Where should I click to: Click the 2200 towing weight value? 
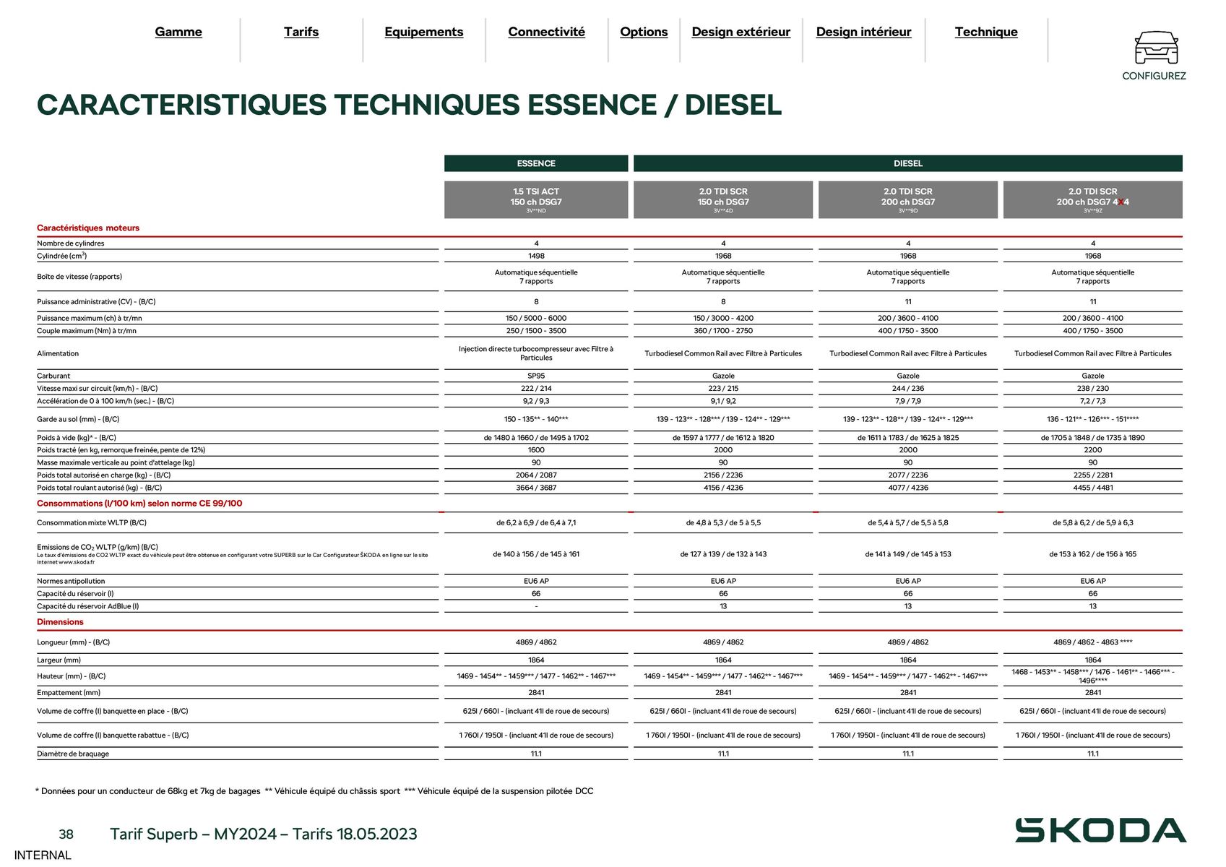coord(1093,450)
